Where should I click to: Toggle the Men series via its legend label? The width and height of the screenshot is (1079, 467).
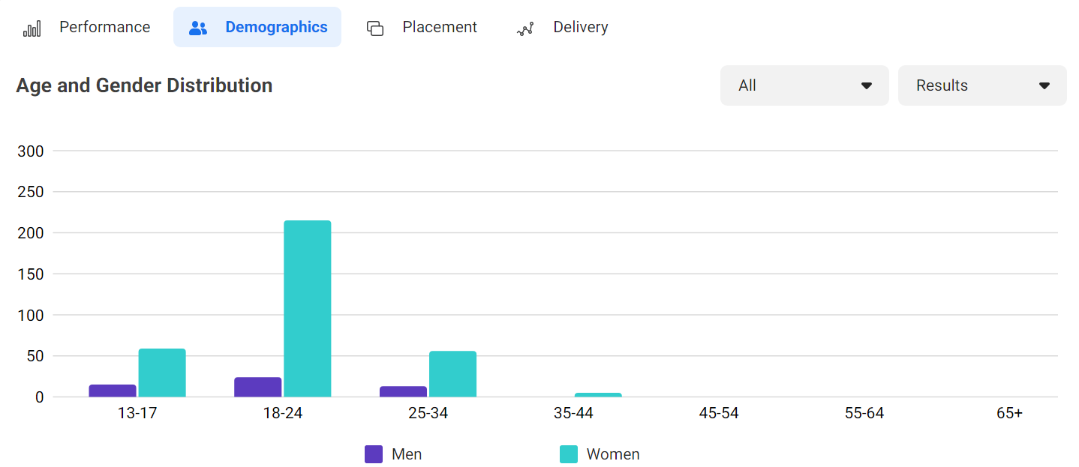(x=407, y=454)
